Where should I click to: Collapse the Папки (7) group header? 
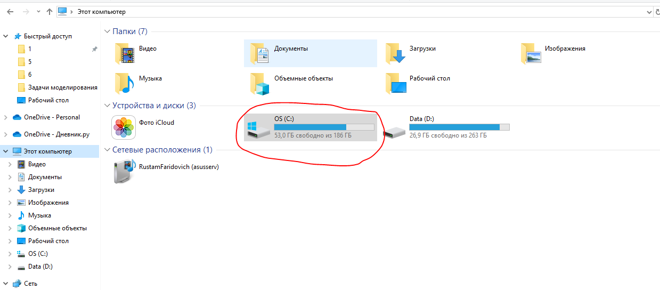(x=108, y=31)
